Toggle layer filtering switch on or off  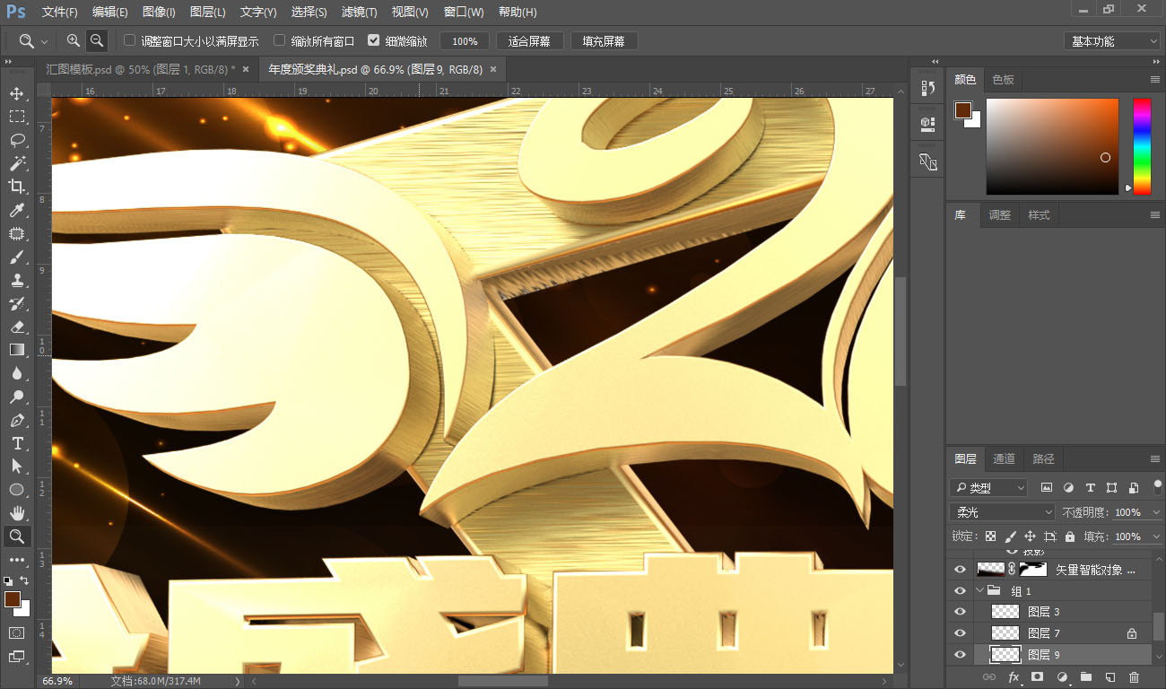point(1158,486)
